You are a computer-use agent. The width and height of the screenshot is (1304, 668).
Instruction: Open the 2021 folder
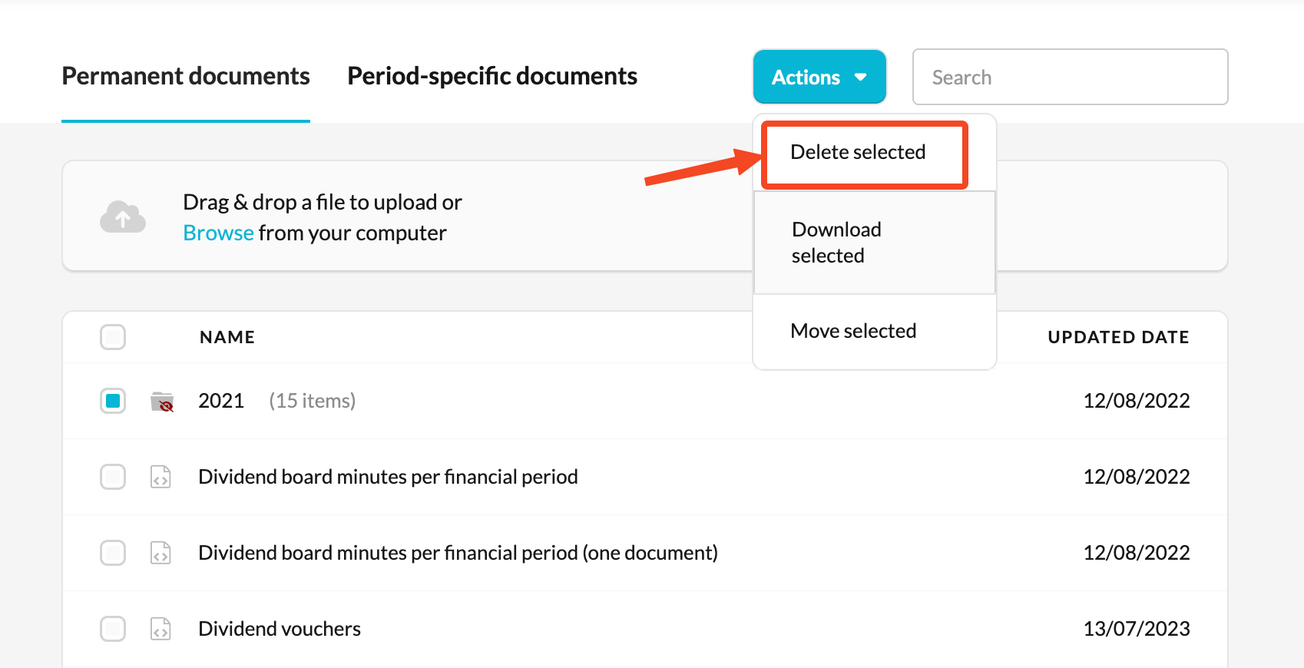pyautogui.click(x=221, y=401)
